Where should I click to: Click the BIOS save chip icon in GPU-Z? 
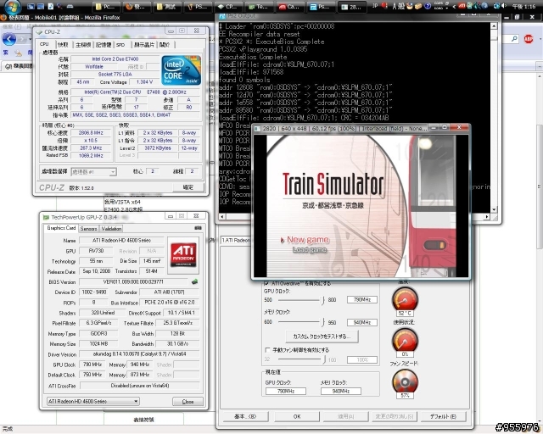tap(195, 282)
